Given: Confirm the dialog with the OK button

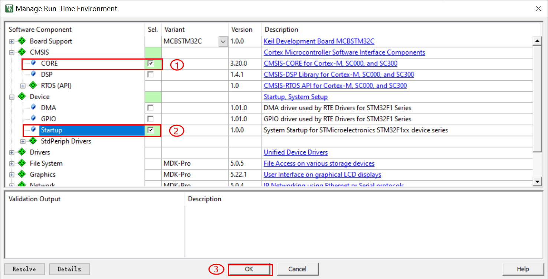Looking at the screenshot, I should pyautogui.click(x=249, y=269).
